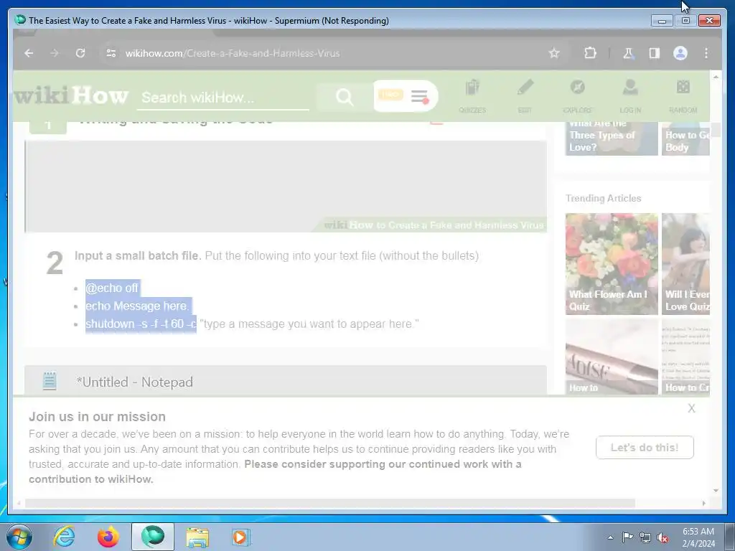This screenshot has height=551, width=735.
Task: Open the Chrome labs flask icon
Action: 628,53
